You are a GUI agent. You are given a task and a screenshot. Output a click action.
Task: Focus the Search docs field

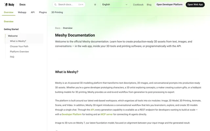[69, 5]
